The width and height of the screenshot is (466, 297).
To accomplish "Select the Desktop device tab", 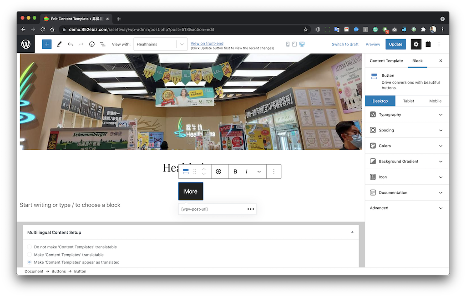I will (x=380, y=101).
